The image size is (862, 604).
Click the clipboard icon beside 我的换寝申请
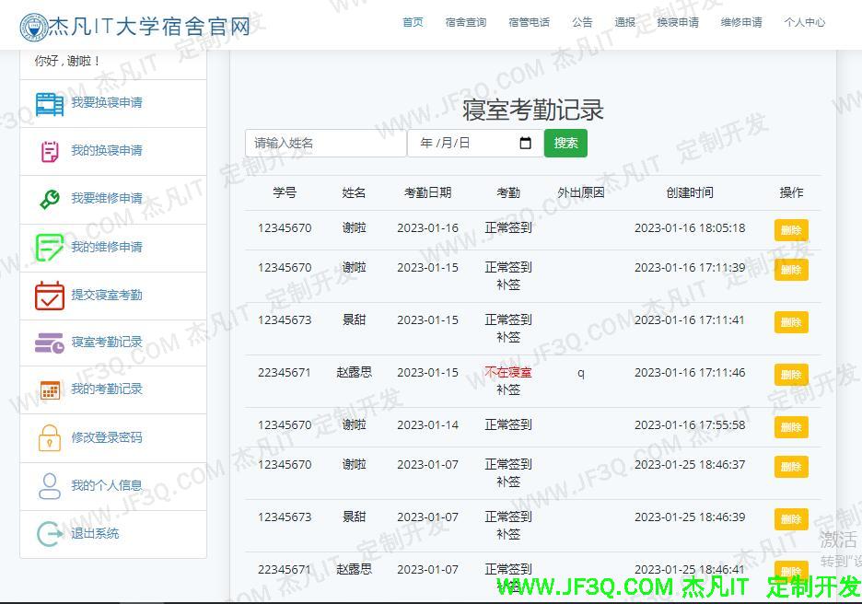(x=50, y=151)
